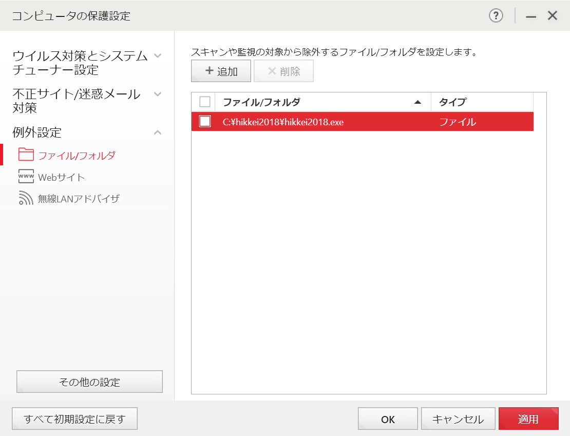Select Webサイト in the sidebar
Screen dimensions: 570x436
pyautogui.click(x=61, y=177)
